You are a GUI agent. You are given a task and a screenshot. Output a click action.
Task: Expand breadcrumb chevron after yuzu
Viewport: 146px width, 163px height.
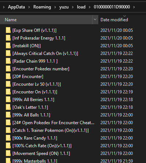pyautogui.click(x=73, y=7)
